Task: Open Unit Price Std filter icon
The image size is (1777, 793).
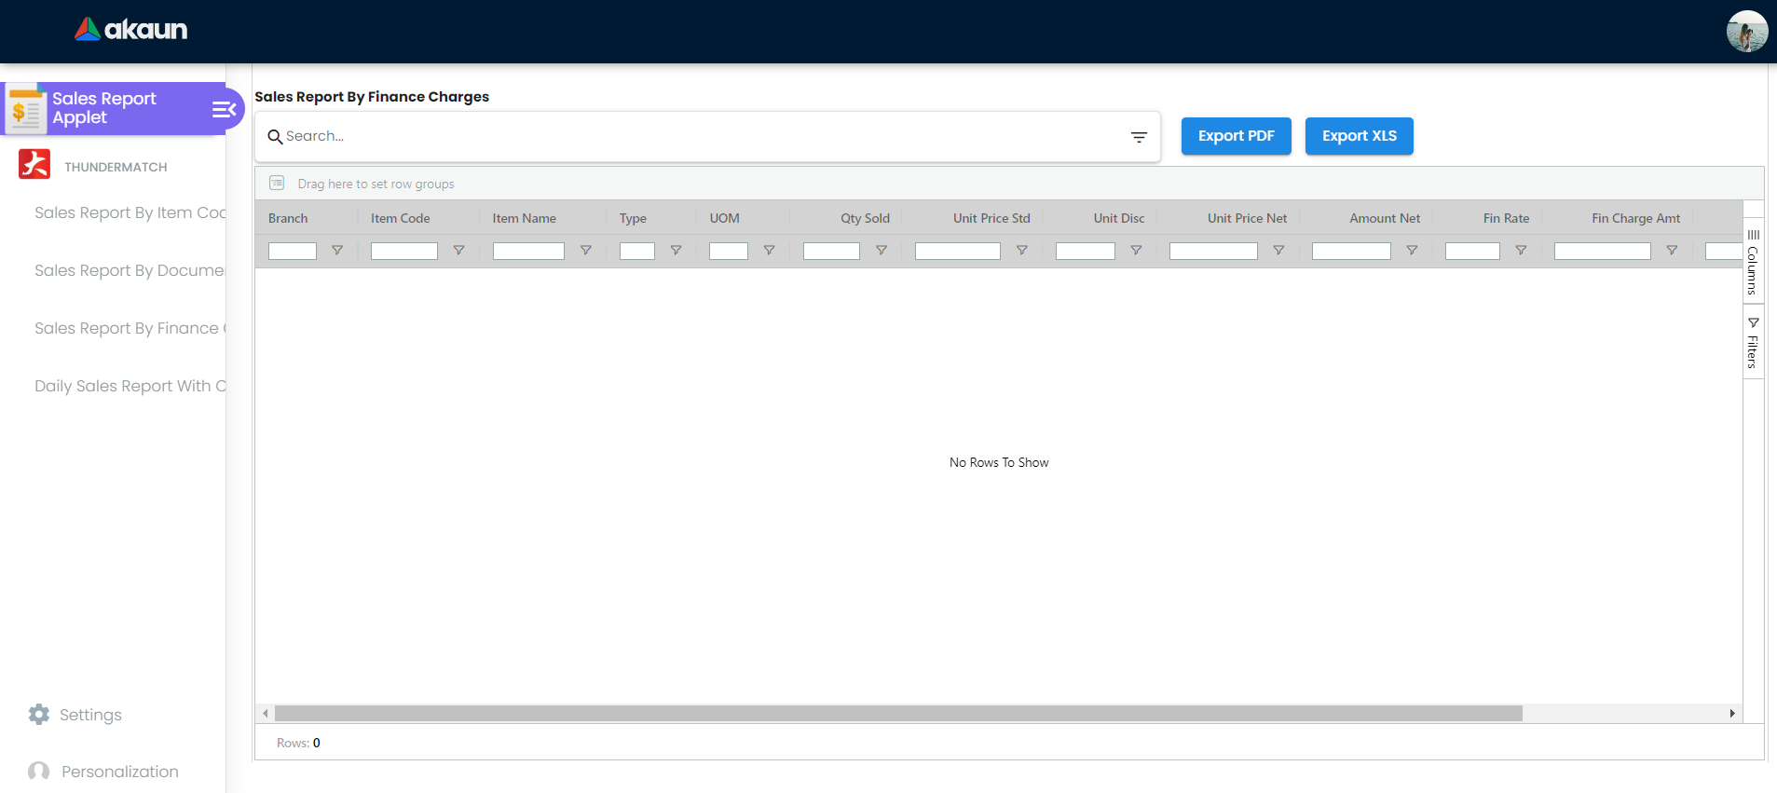Action: point(1022,251)
